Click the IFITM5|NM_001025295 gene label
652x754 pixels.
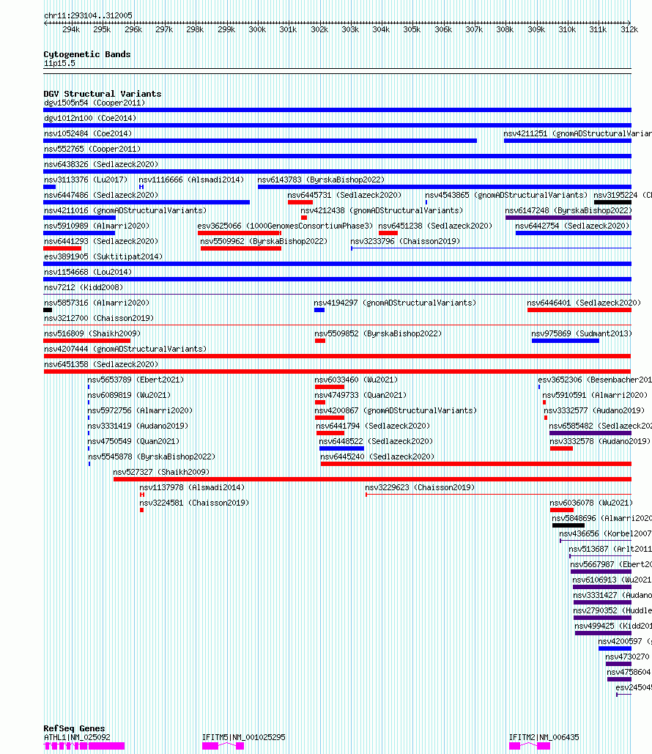point(244,738)
